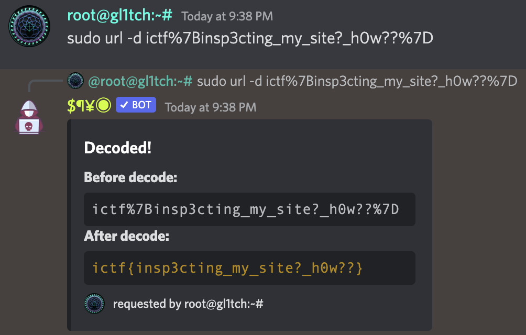Click the @root@gl1tch:~# mention in the reply
Viewport: 526px width, 335px height.
(x=140, y=81)
